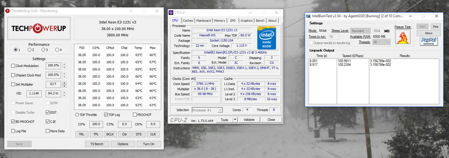The height and width of the screenshot is (158, 449).
Task: Switch to the SPD tab
Action: pos(233,21)
